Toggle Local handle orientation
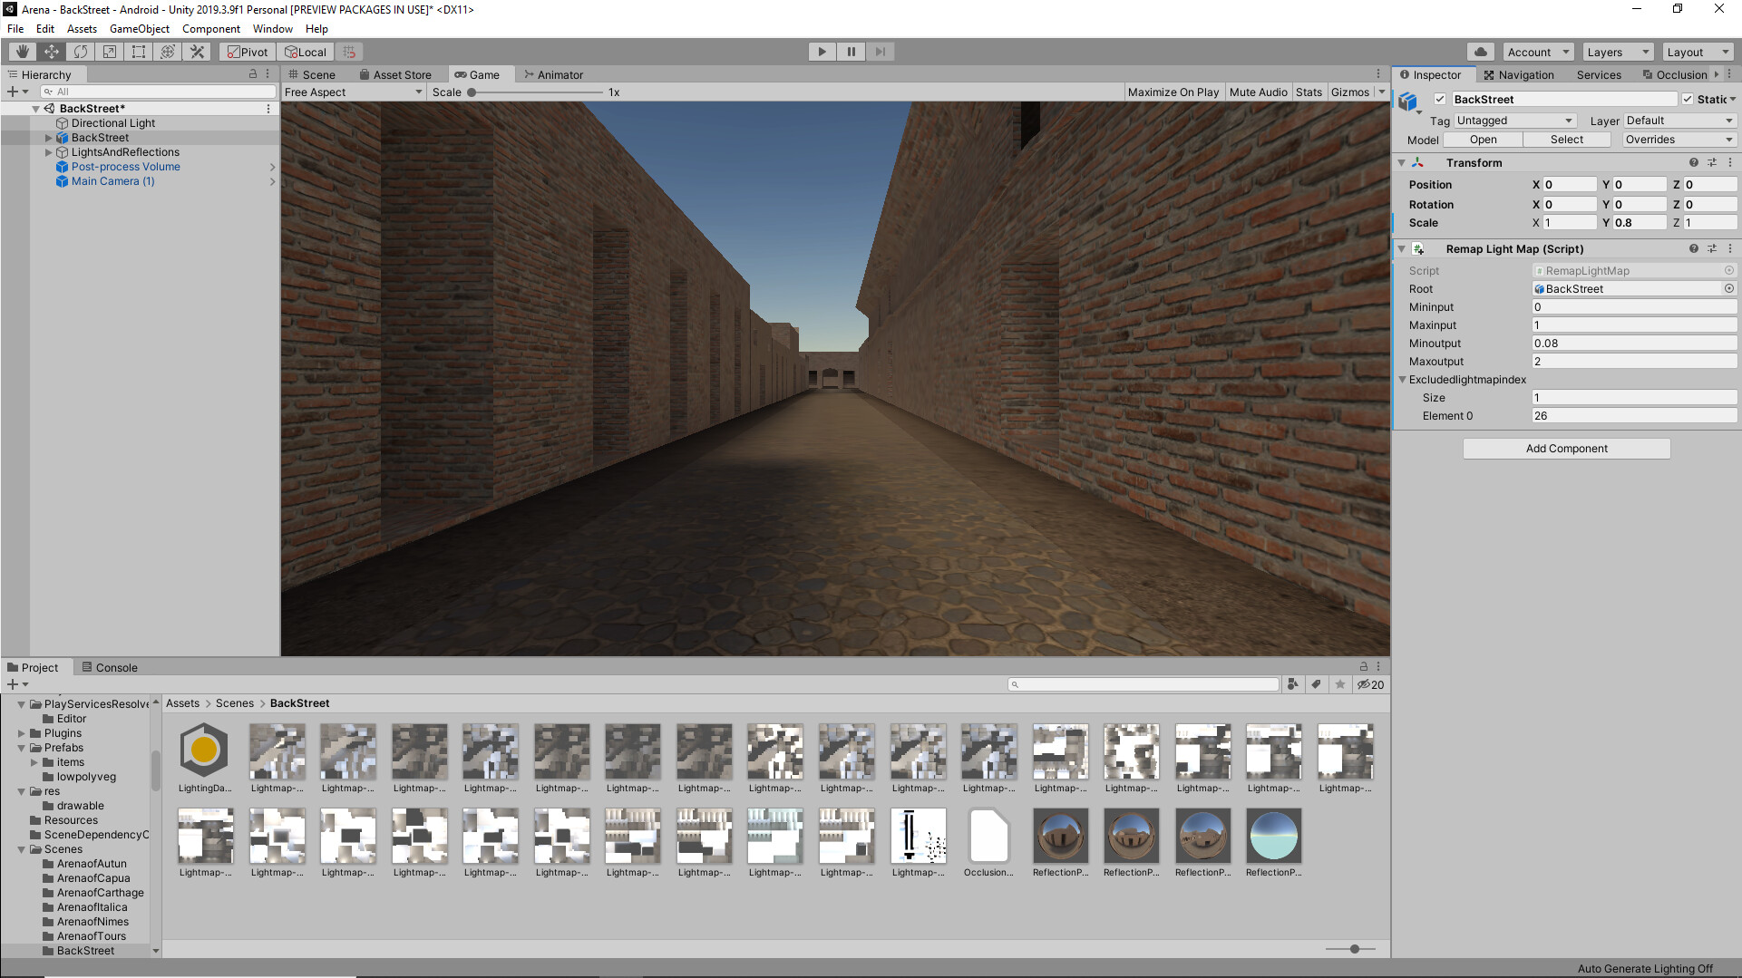Image resolution: width=1742 pixels, height=978 pixels. click(x=306, y=52)
